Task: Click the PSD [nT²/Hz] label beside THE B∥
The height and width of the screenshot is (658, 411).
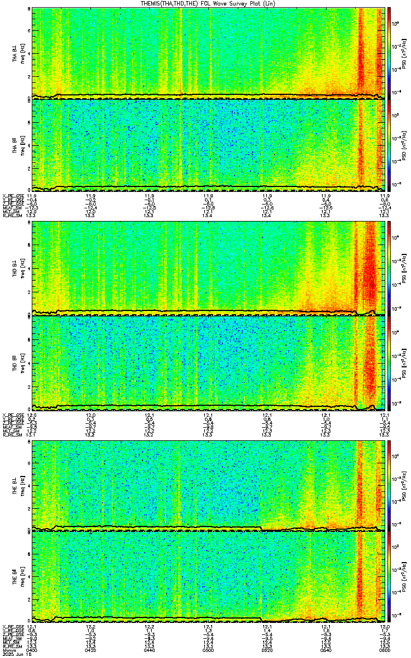Action: point(404,577)
